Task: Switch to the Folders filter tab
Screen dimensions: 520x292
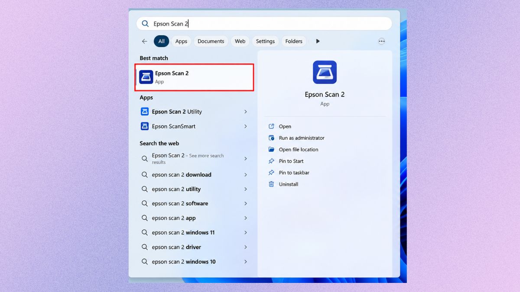Action: coord(294,41)
